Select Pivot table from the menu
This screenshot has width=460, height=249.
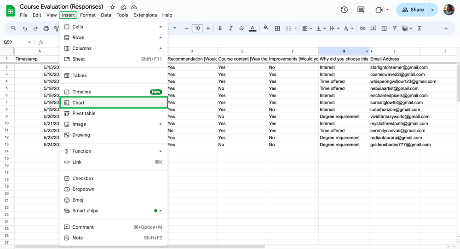(x=84, y=113)
